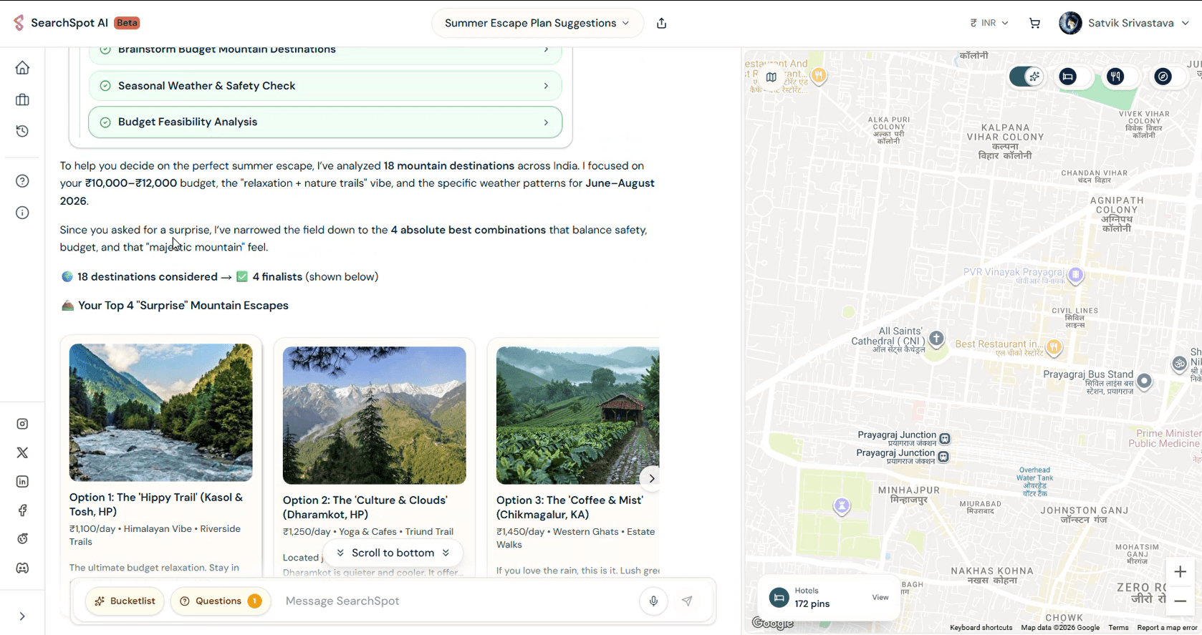Click Report a map error link
This screenshot has height=635, width=1202.
(1167, 628)
